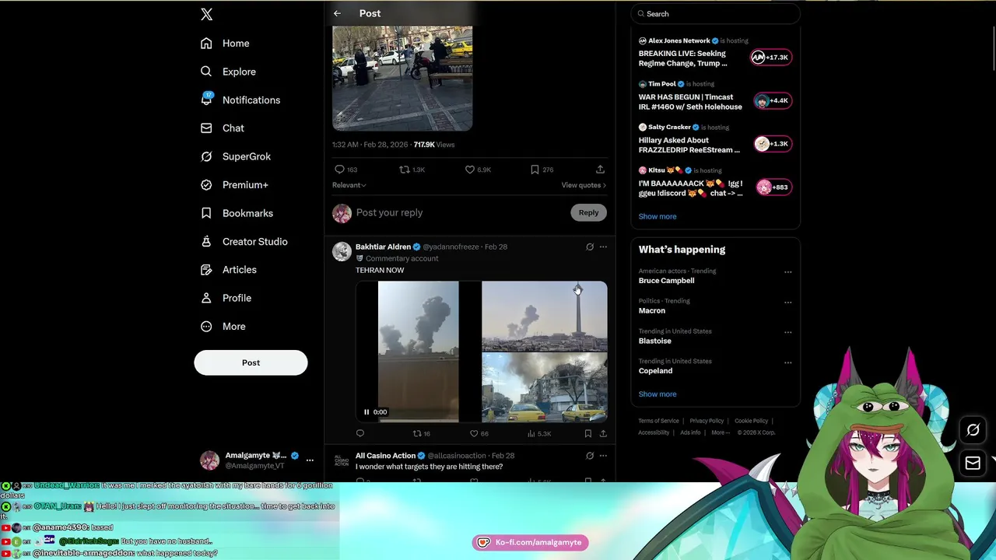Pause the video in Bakhtiar Aldren's post
The width and height of the screenshot is (996, 560).
point(366,412)
